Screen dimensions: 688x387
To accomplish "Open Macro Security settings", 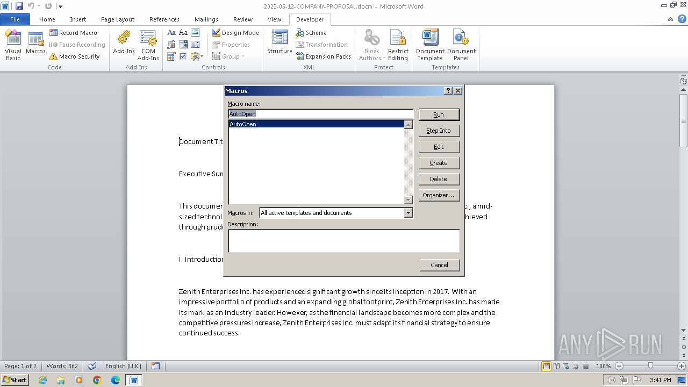I will [x=74, y=56].
